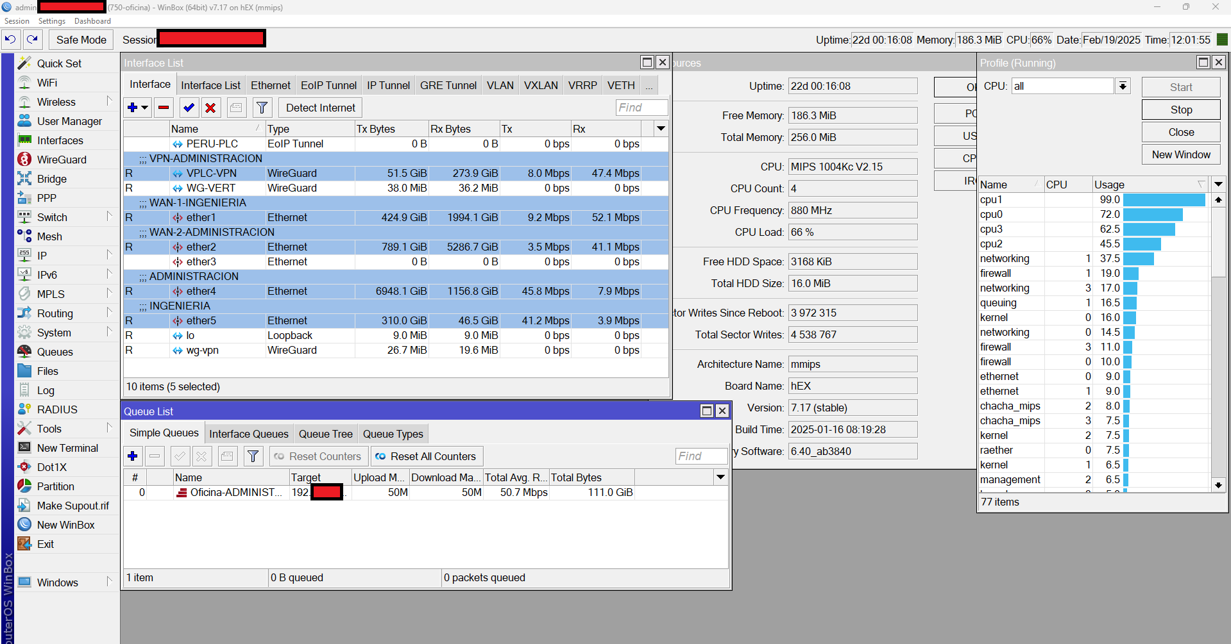The height and width of the screenshot is (644, 1231).
Task: Click the Undo arrow in top toolbar
Action: pyautogui.click(x=10, y=40)
